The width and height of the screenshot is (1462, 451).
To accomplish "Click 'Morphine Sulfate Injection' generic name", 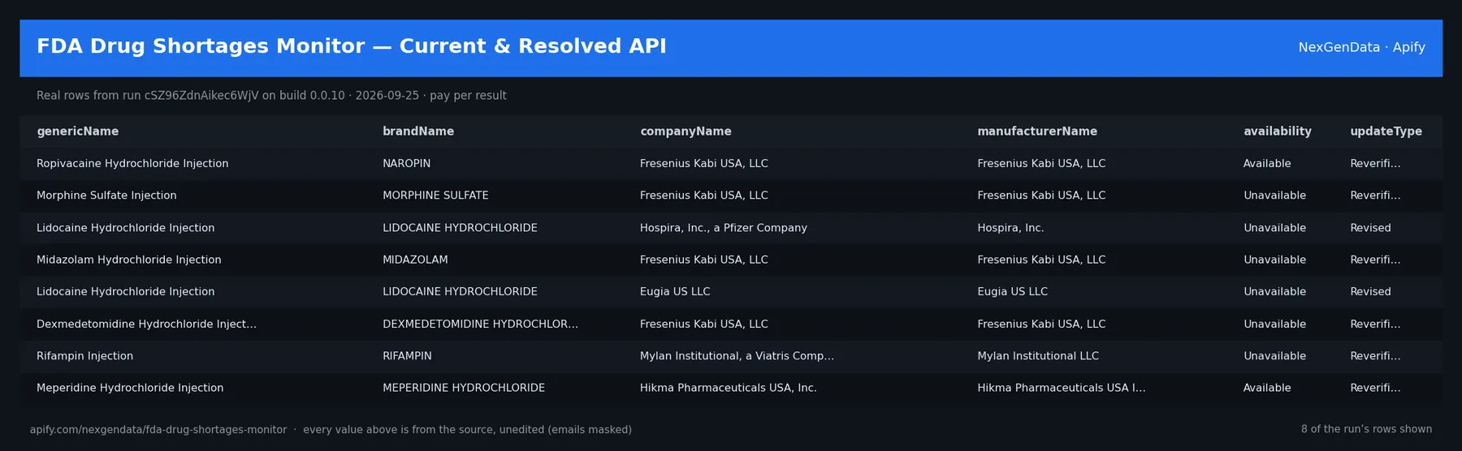I will point(106,195).
